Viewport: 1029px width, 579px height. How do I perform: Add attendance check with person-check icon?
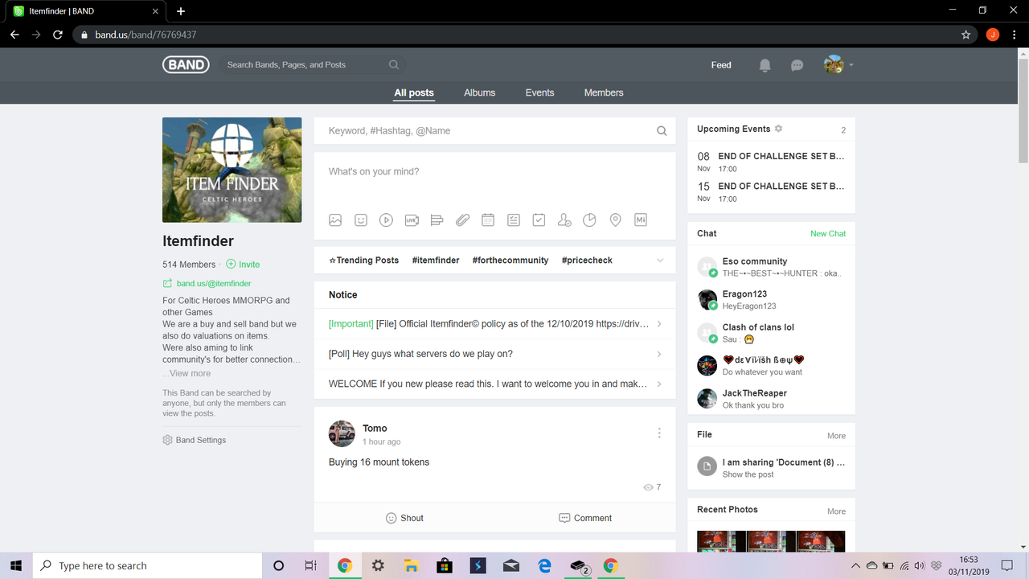click(x=564, y=220)
